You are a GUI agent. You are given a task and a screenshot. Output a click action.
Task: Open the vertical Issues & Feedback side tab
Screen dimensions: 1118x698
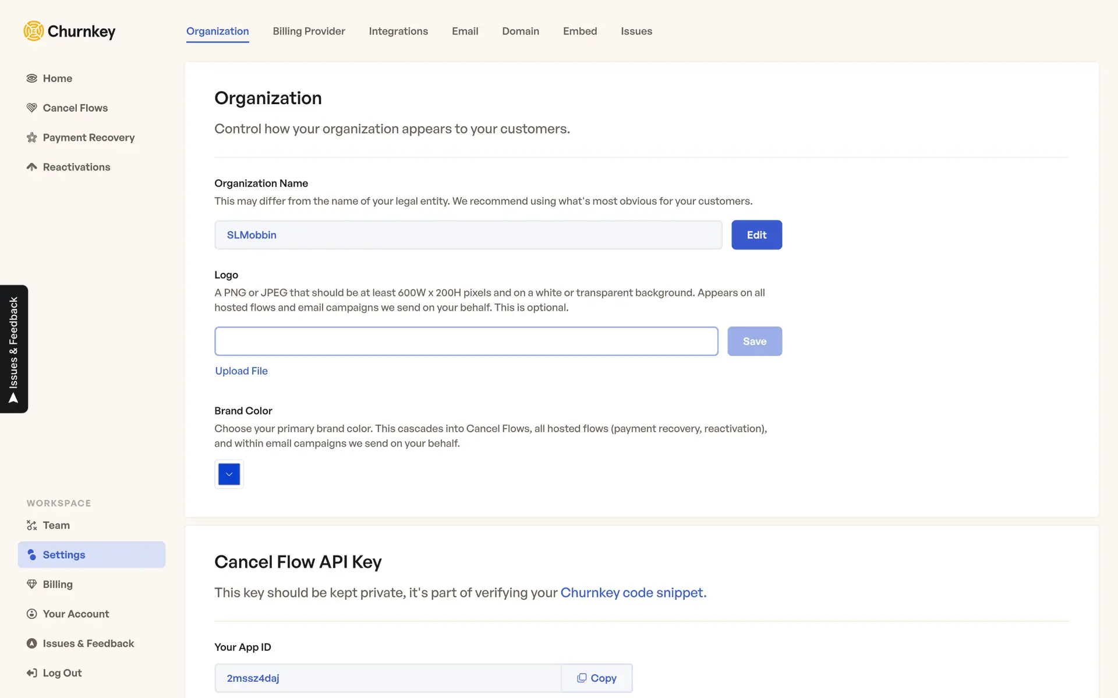coord(14,349)
